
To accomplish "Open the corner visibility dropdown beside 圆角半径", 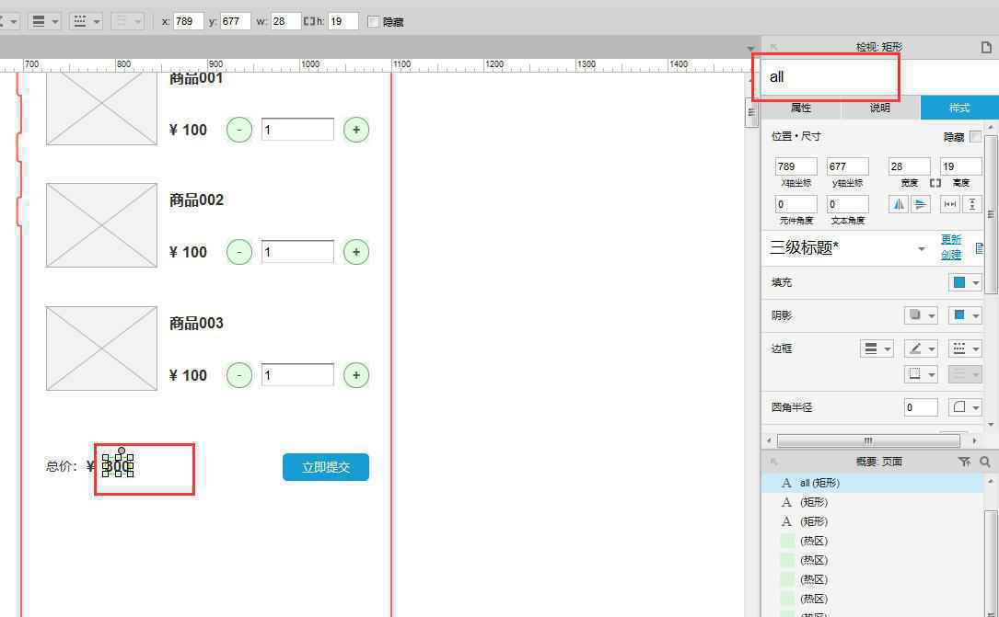I will pyautogui.click(x=965, y=407).
